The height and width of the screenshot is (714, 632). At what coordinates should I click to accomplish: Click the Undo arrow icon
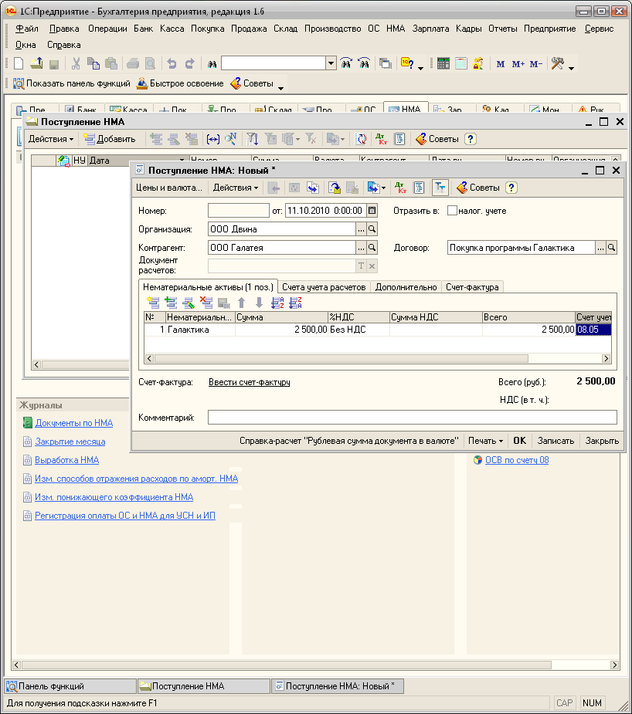[x=172, y=64]
